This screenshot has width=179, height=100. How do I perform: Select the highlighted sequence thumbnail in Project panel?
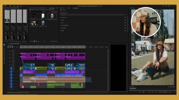pyautogui.click(x=52, y=16)
